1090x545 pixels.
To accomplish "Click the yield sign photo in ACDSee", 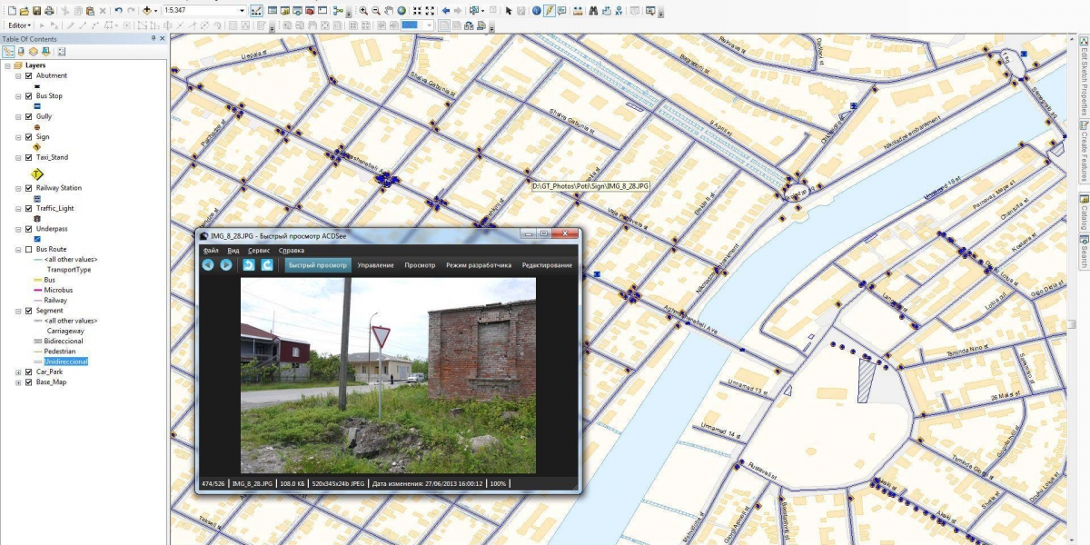I will [388, 375].
